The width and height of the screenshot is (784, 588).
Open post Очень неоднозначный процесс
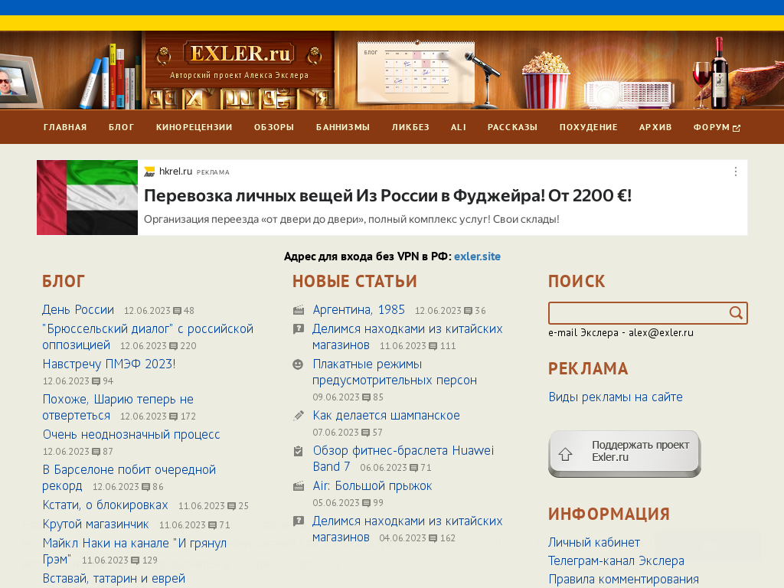pos(131,435)
